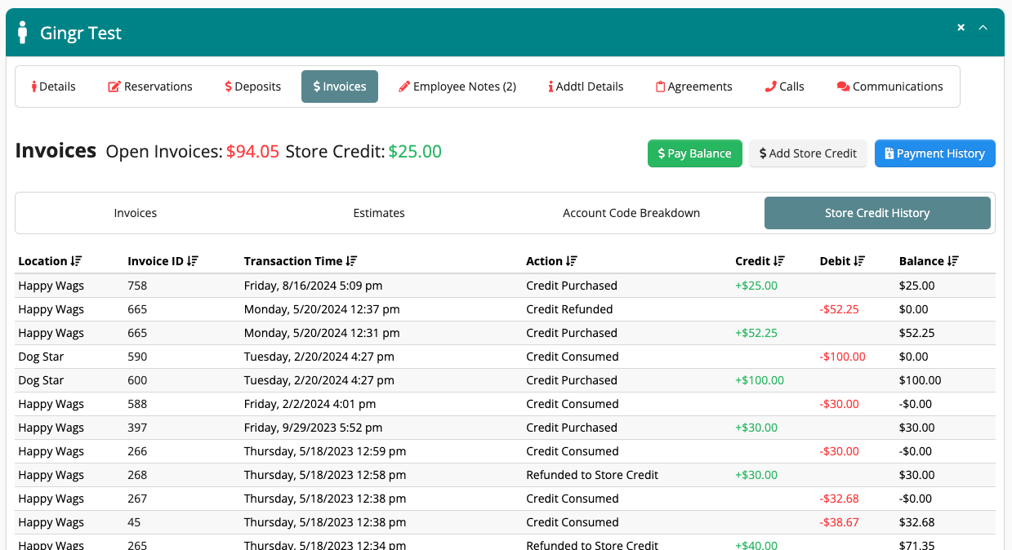Switch to the Addtl Details tab
Viewport: 1012px width, 550px height.
tap(586, 86)
